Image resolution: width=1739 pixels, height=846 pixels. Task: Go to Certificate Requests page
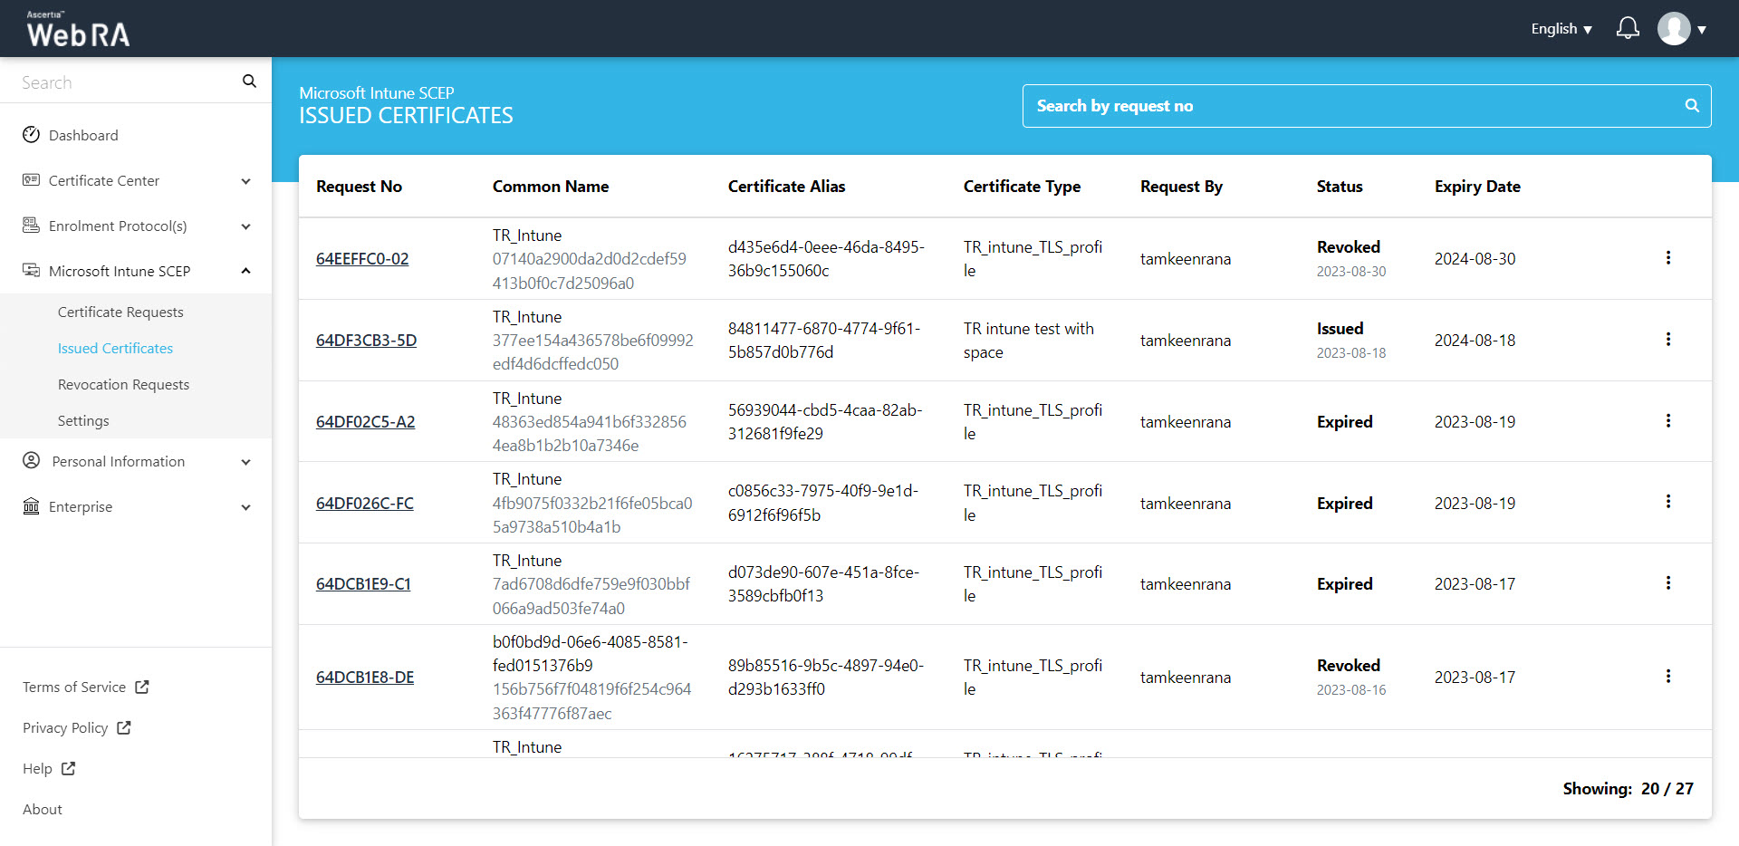point(120,312)
